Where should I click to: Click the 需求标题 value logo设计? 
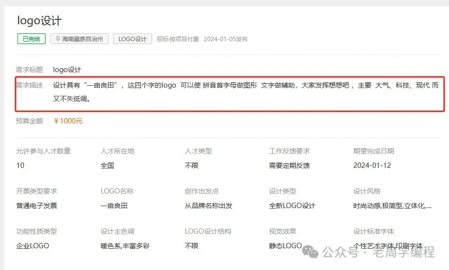(67, 70)
